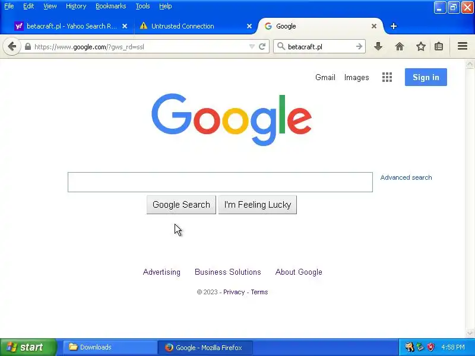Click the betacraft.pl search bar field
Screen dimensions: 475x356
[x=321, y=47]
